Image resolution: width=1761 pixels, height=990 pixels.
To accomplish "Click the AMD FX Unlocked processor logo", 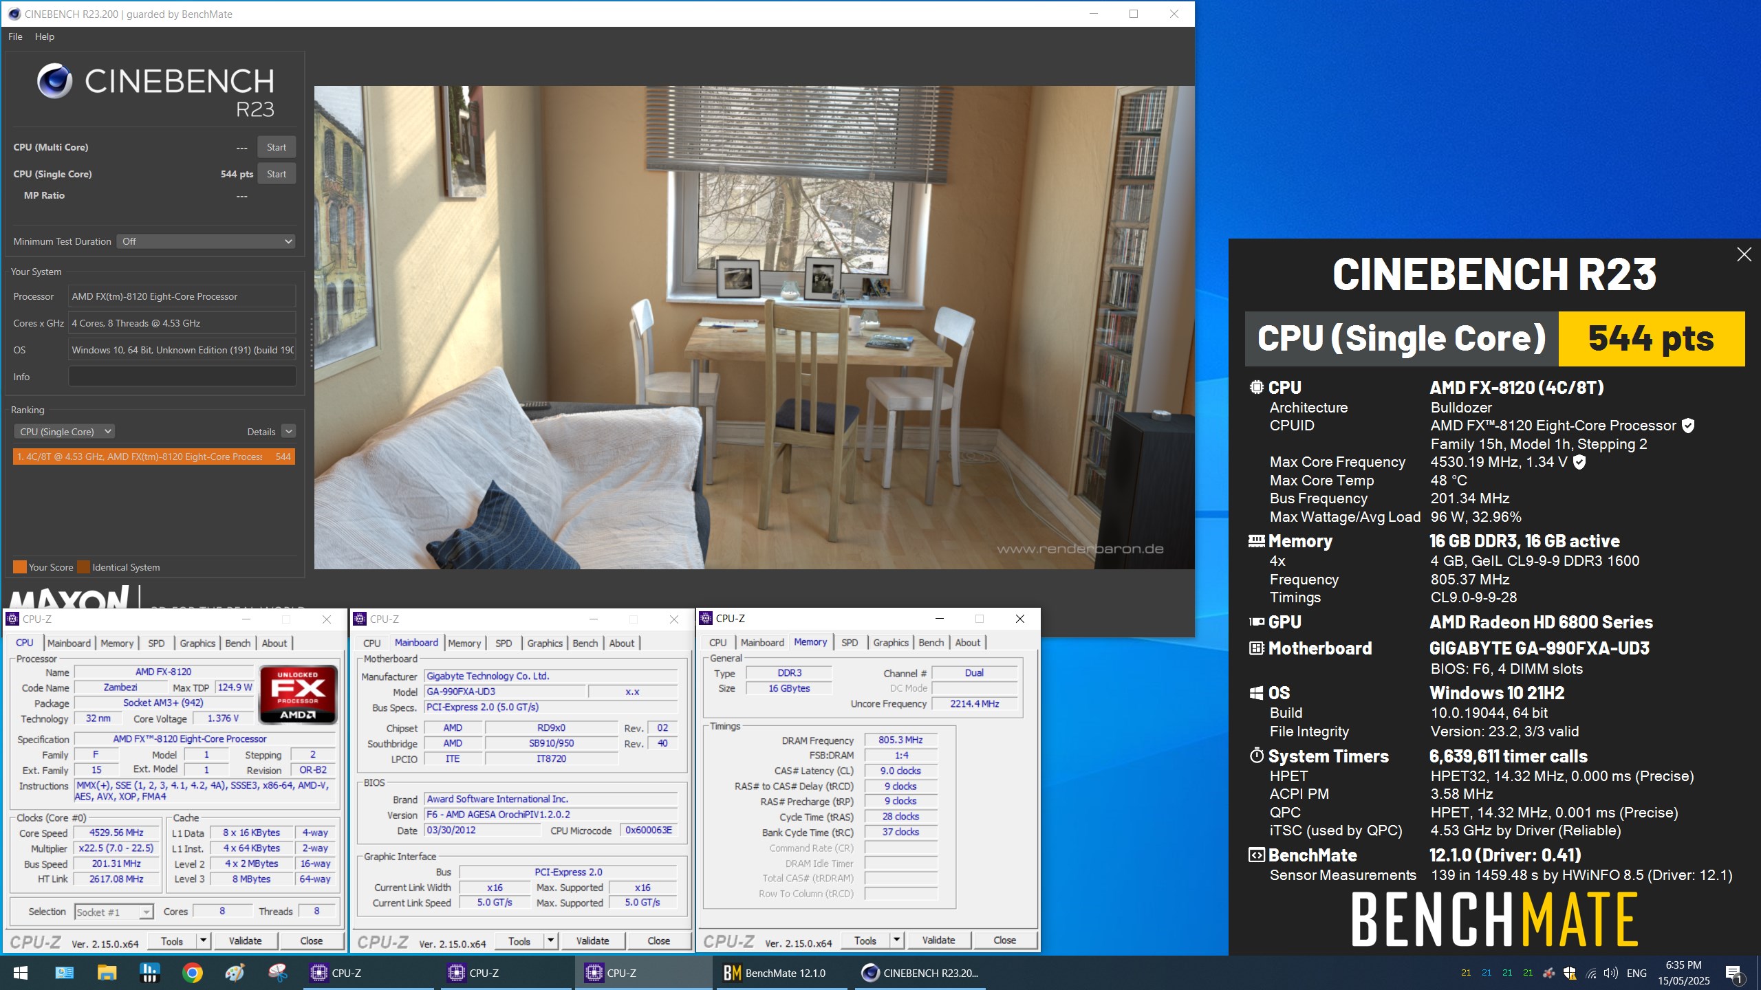I will (x=298, y=694).
